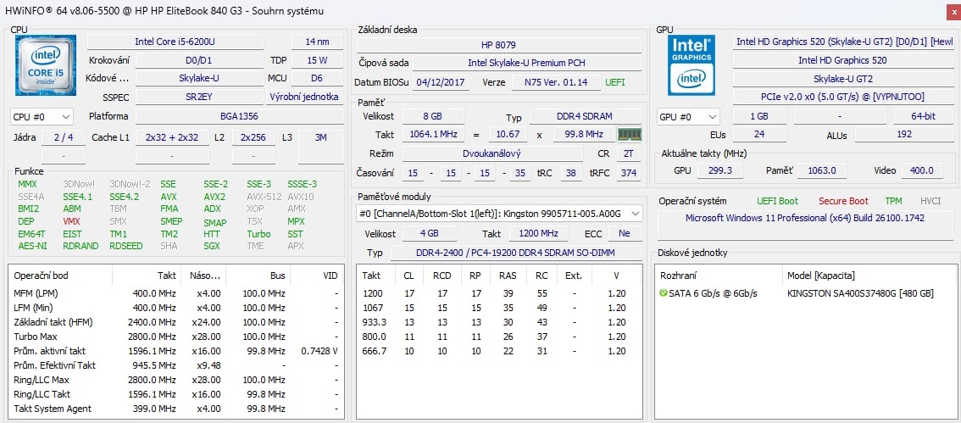The width and height of the screenshot is (961, 423).
Task: Click the HVCI status label
Action: tap(930, 201)
